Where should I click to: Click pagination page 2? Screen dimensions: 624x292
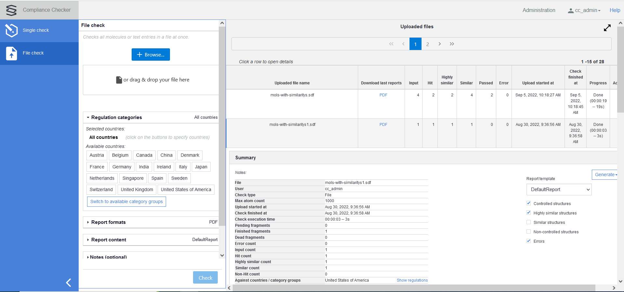tap(428, 44)
